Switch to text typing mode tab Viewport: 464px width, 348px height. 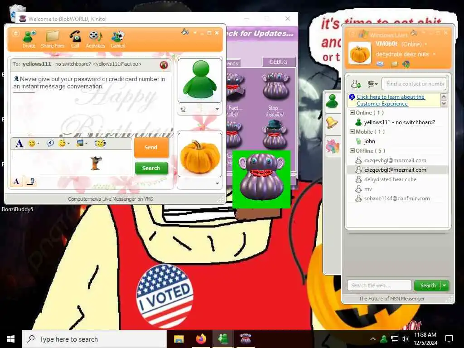pos(17,181)
